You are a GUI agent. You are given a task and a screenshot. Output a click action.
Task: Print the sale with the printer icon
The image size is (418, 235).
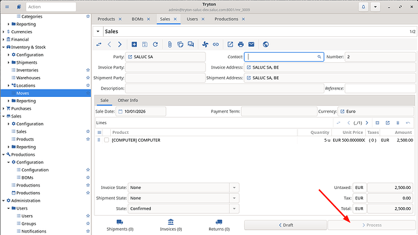click(x=241, y=44)
